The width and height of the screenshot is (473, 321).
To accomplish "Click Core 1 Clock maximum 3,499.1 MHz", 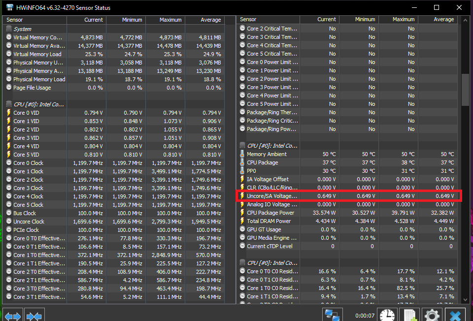I will (167, 171).
